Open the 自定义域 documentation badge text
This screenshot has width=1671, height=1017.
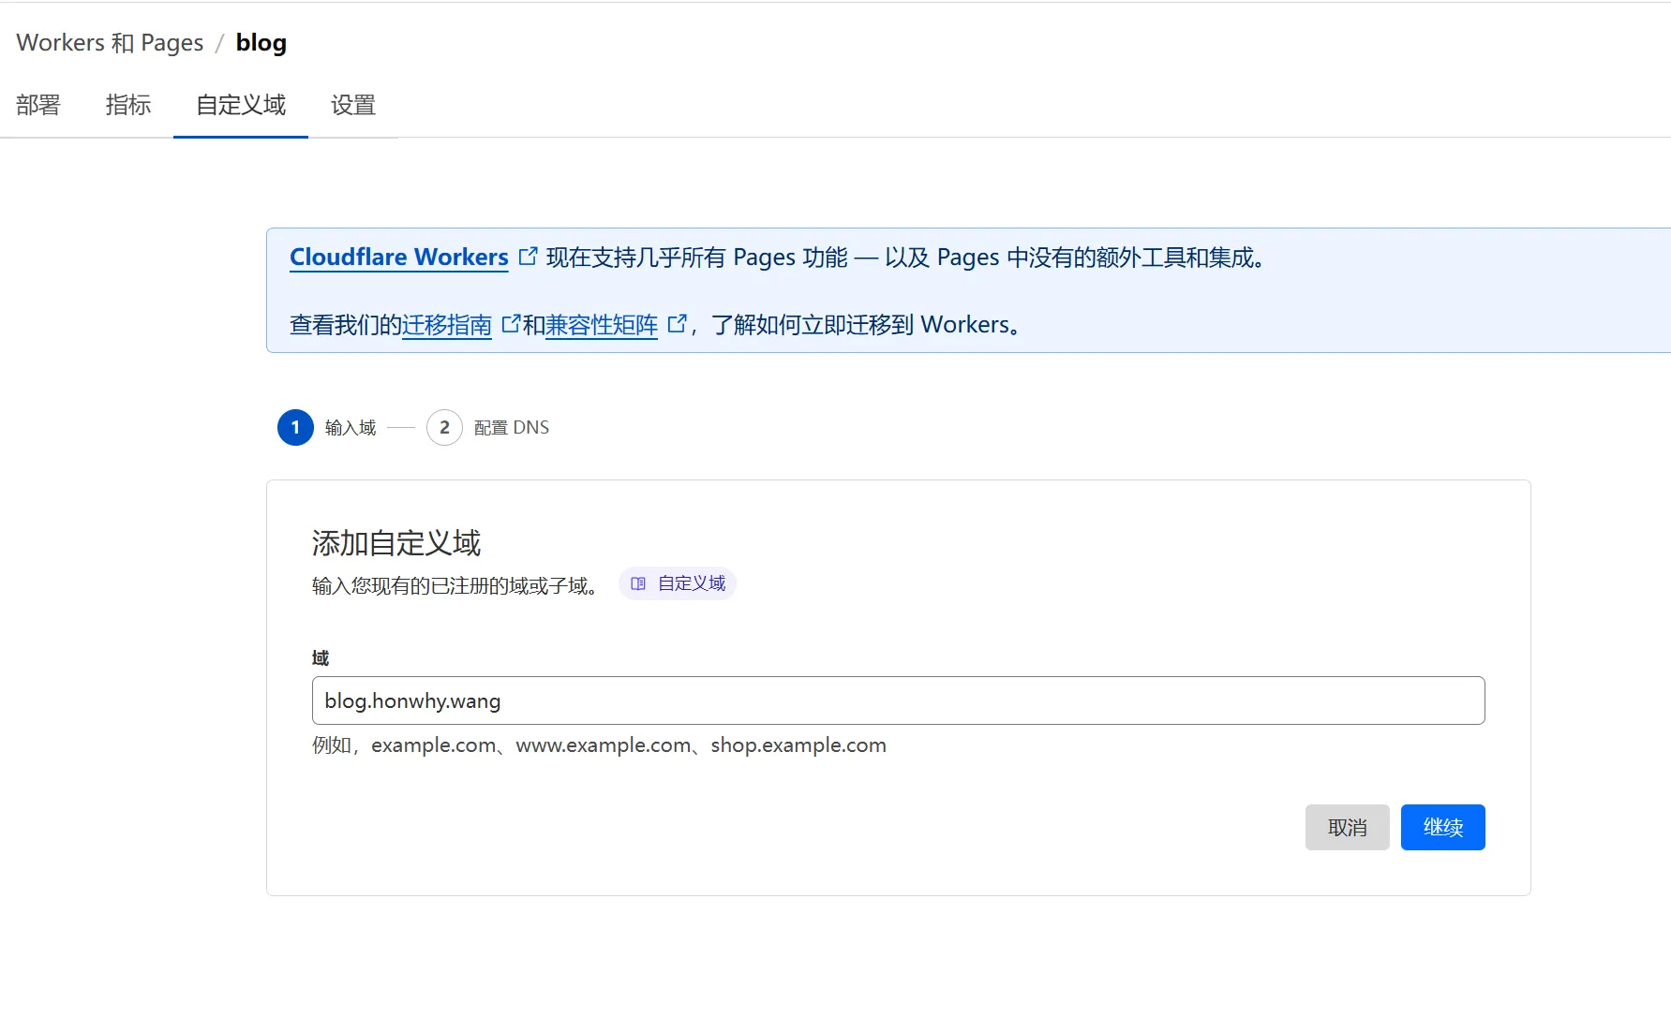click(x=692, y=583)
